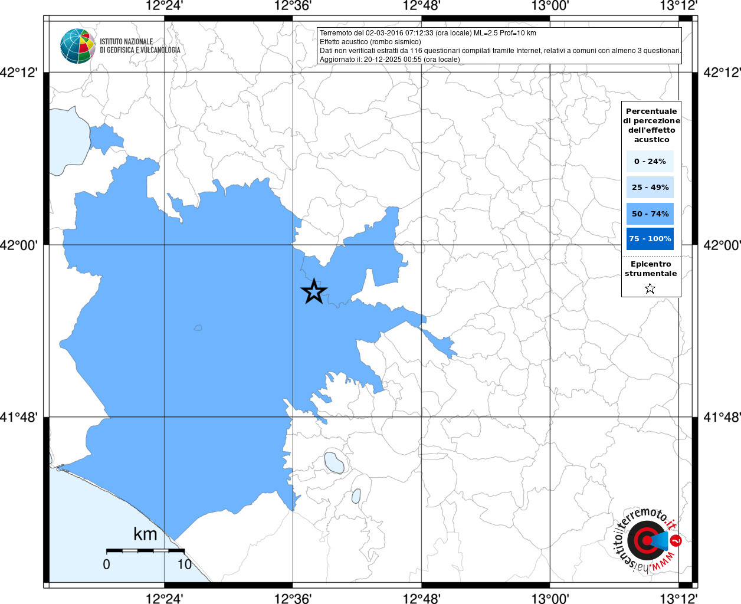Click the left 42°00' latitude label

tap(19, 245)
